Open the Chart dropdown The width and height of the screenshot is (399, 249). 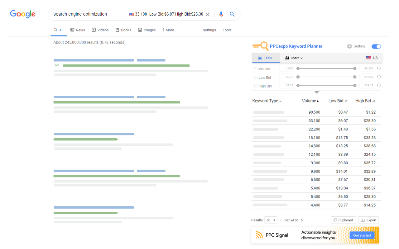(x=294, y=58)
